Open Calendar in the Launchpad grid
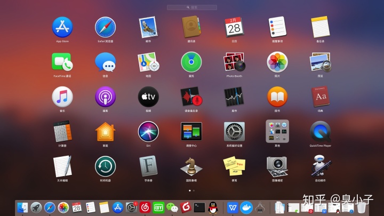The width and height of the screenshot is (384, 216). [234, 27]
